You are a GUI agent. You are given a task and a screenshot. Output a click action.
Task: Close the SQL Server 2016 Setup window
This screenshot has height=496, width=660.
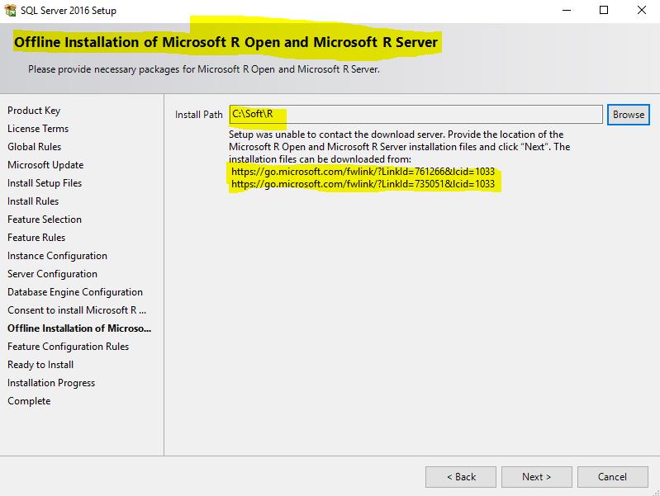coord(642,10)
